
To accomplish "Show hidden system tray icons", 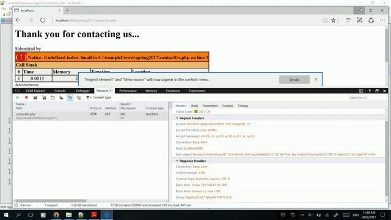I will click(x=302, y=215).
